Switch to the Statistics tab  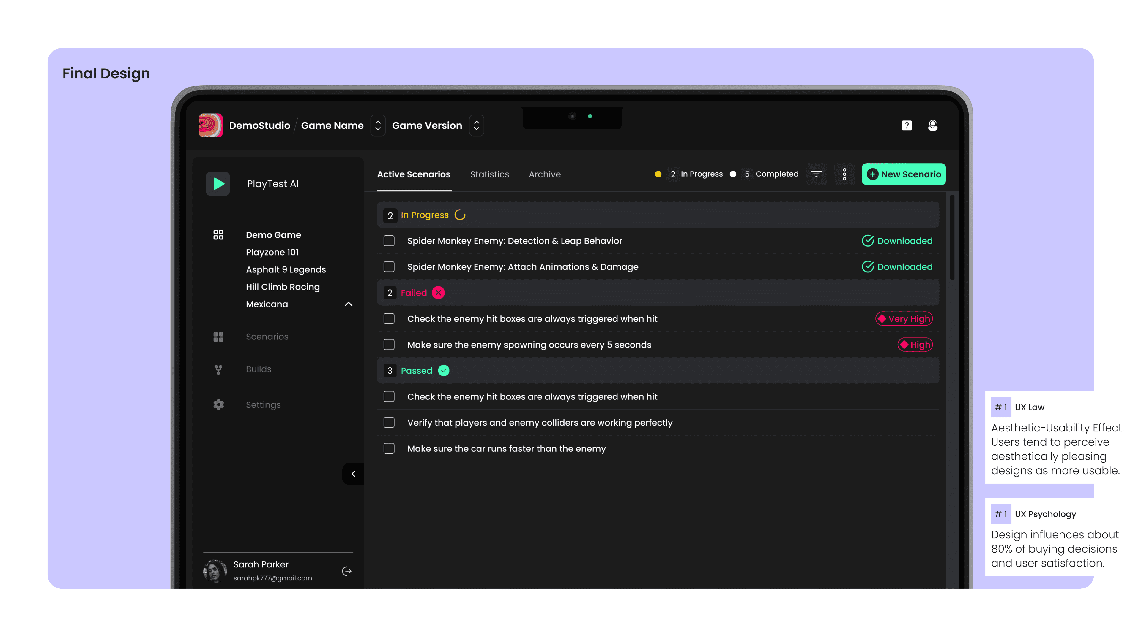tap(489, 174)
